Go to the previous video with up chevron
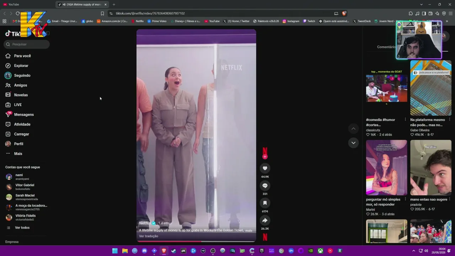 (x=353, y=128)
